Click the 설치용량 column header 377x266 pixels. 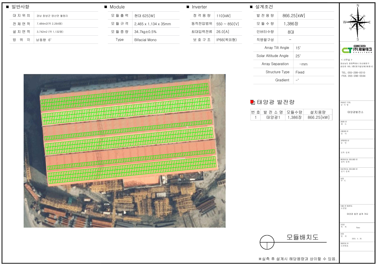(x=318, y=112)
